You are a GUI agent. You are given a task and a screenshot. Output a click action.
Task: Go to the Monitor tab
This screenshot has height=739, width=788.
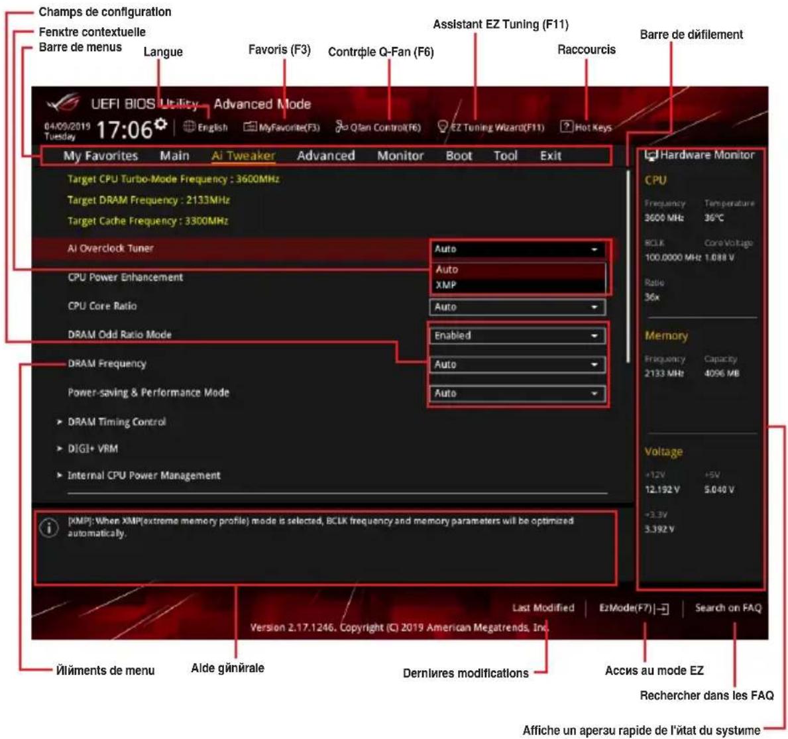(400, 156)
